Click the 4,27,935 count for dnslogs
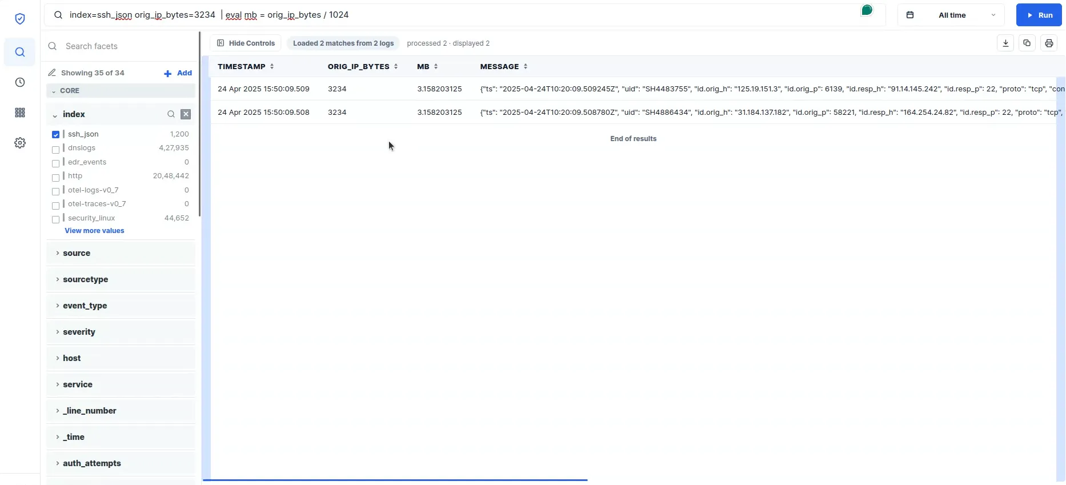 pyautogui.click(x=174, y=148)
